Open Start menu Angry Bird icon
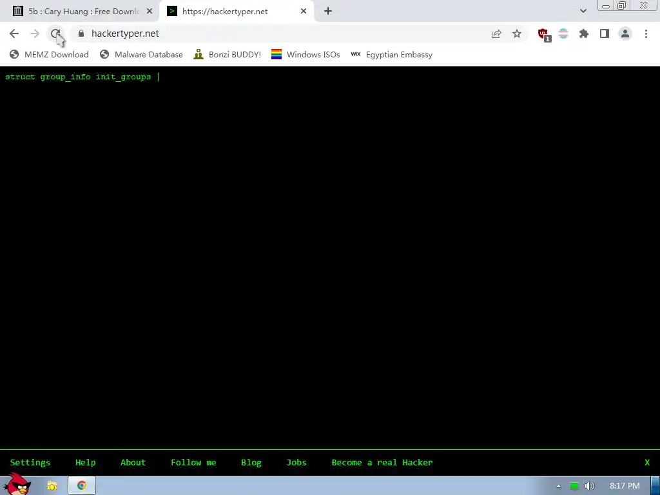This screenshot has height=495, width=660. click(x=17, y=483)
